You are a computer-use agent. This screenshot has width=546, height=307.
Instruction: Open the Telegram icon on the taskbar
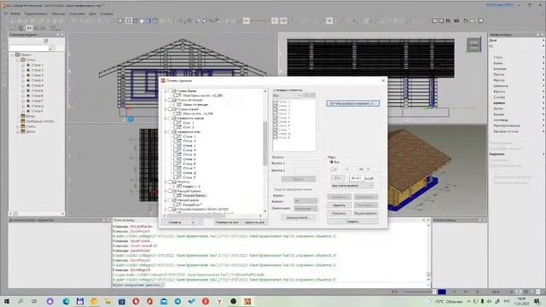pos(177,301)
